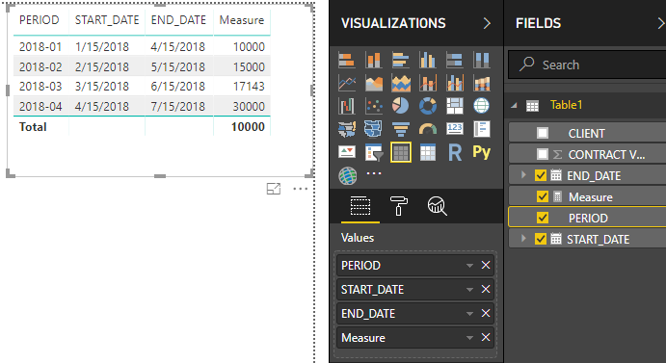Check the CLIENT field checkbox
This screenshot has height=363, width=666.
543,133
